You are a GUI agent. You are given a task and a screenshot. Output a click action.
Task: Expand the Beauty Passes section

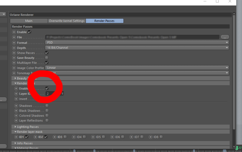pos(15,78)
